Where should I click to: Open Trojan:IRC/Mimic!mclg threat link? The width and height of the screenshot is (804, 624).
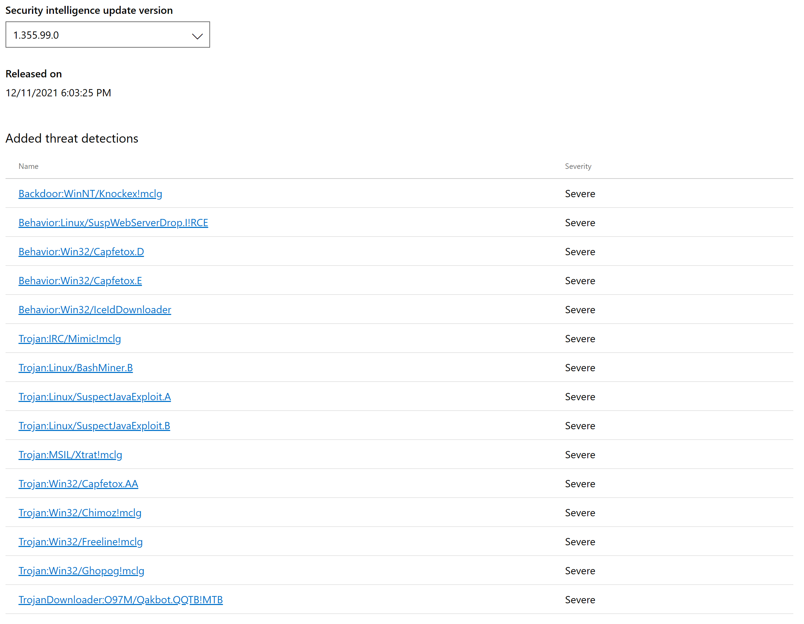69,338
